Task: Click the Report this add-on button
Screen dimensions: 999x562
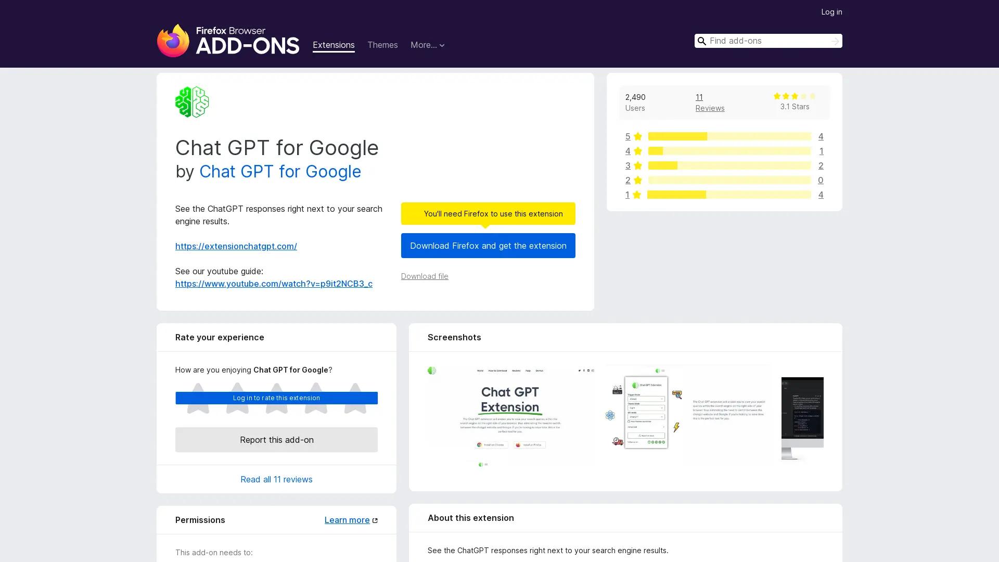Action: point(276,440)
